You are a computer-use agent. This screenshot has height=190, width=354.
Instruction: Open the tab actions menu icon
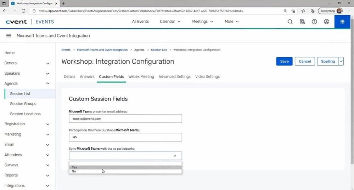coord(4,4)
